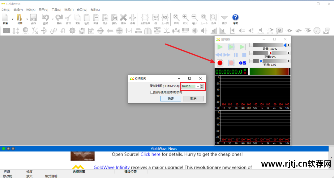Viewport: 334px width, 178px height.
Task: Click the volume (音量) slider handle
Action: (285, 45)
